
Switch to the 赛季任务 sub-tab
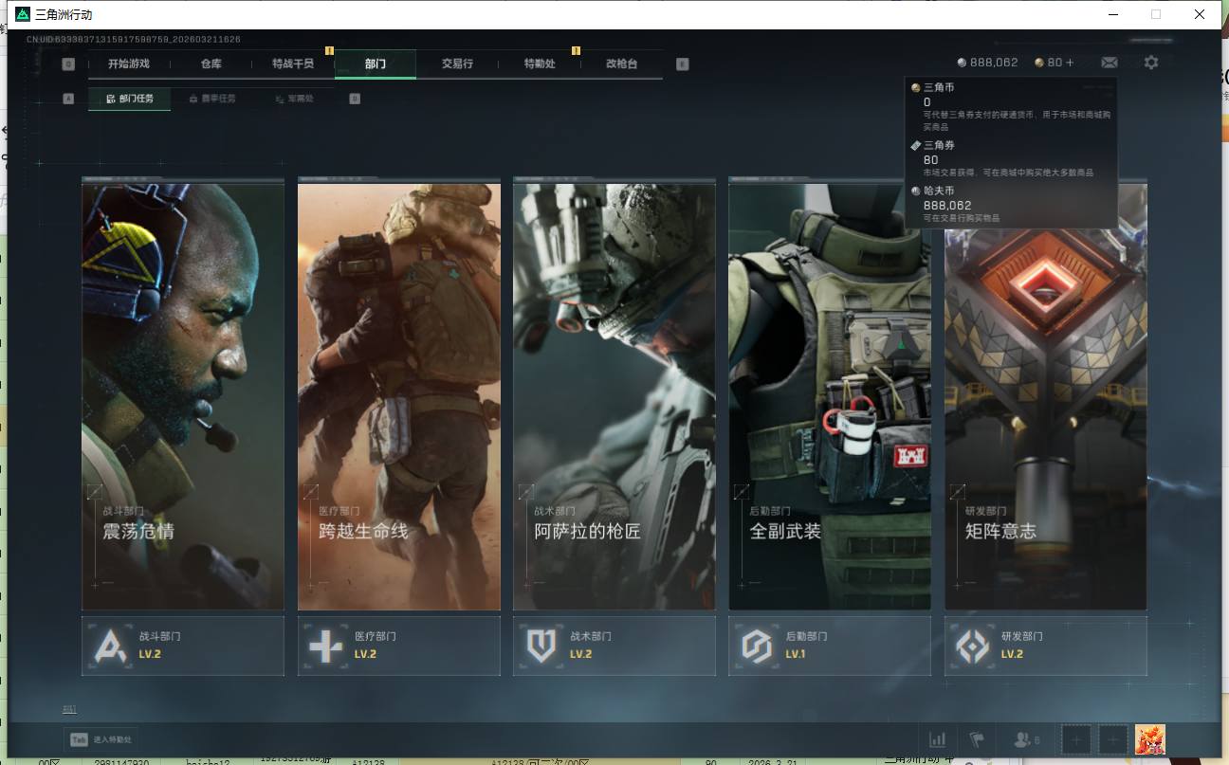(212, 99)
